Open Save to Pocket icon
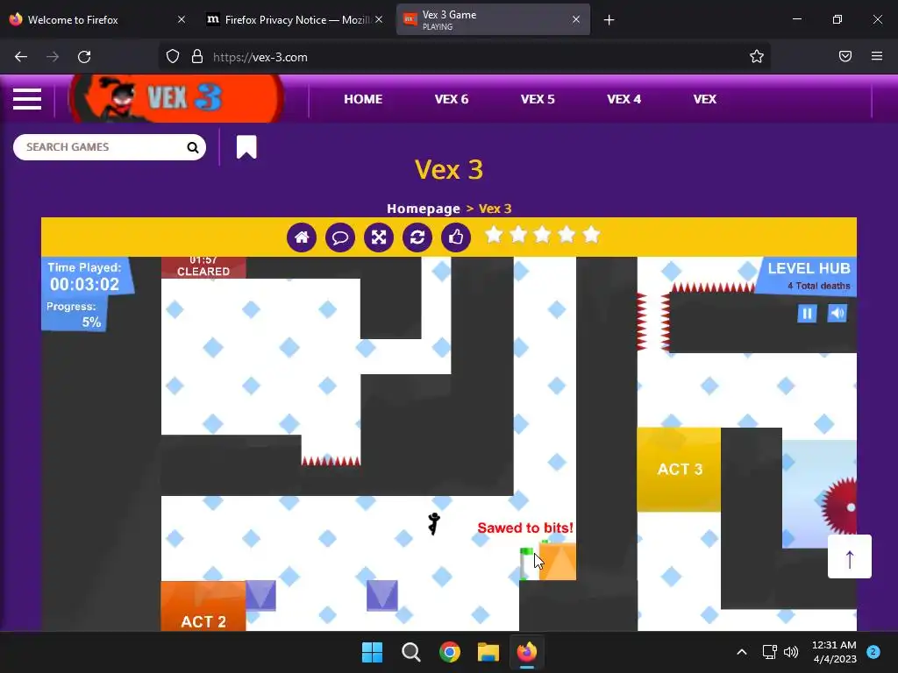The height and width of the screenshot is (673, 898). coord(845,56)
